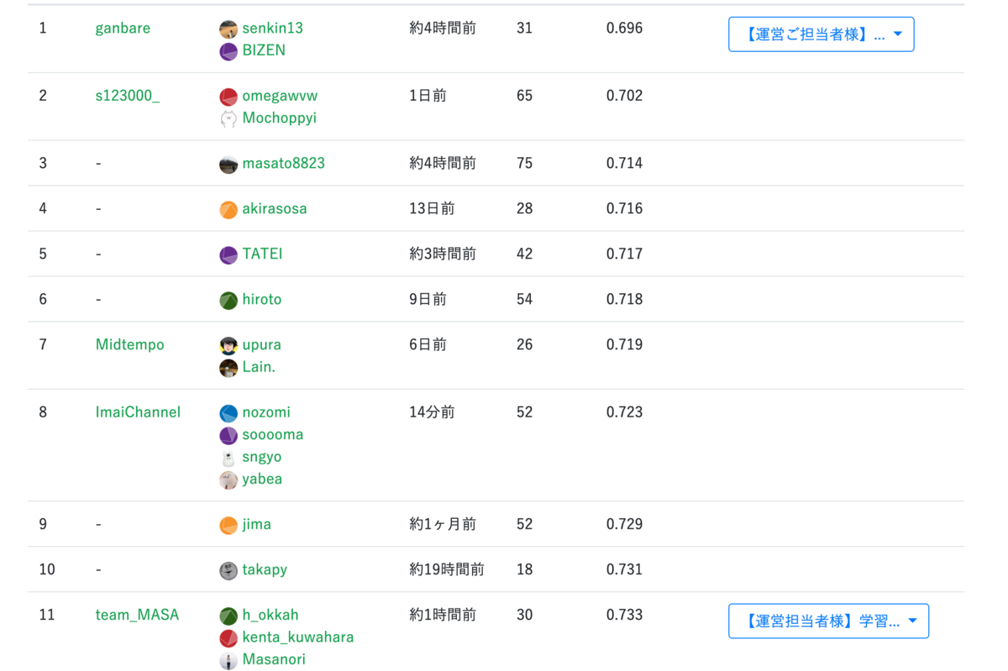Open Mochoppyi's user profile
This screenshot has width=1008, height=671.
pyautogui.click(x=282, y=118)
